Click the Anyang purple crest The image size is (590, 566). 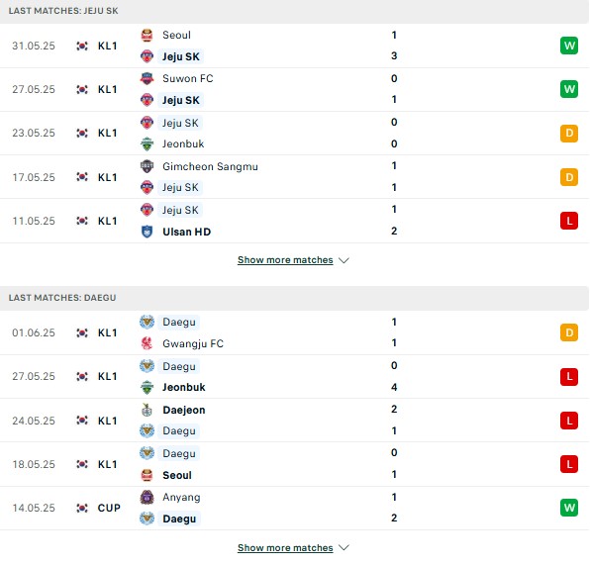click(147, 497)
